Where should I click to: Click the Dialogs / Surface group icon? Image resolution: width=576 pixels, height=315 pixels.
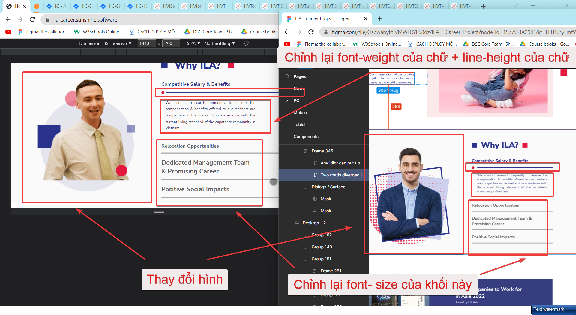pyautogui.click(x=306, y=187)
